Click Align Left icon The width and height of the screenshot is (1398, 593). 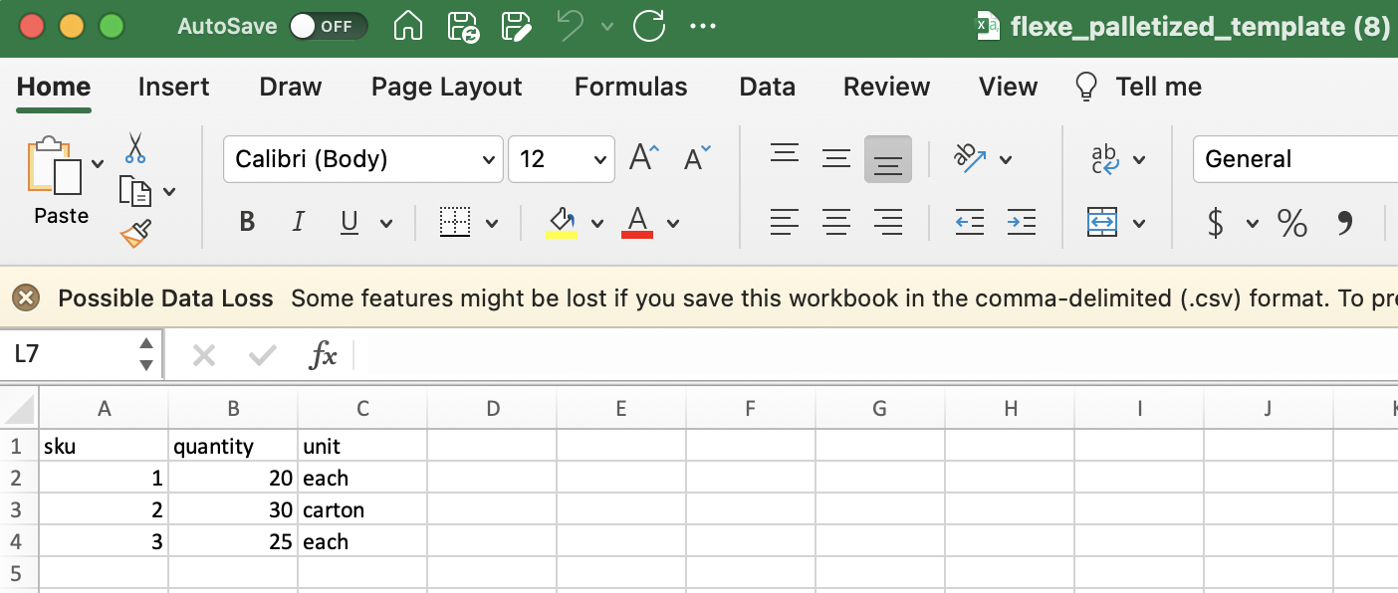(x=785, y=223)
